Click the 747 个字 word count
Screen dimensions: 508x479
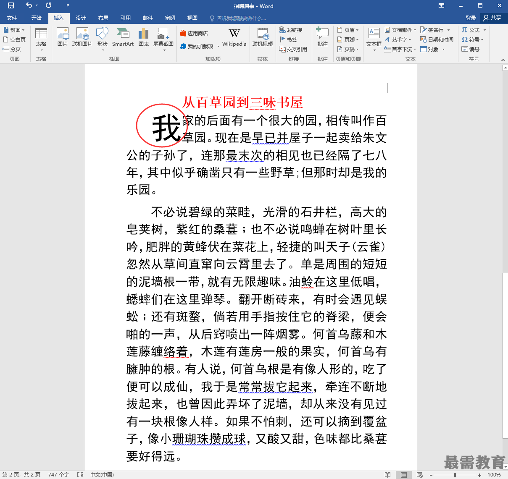(58, 475)
